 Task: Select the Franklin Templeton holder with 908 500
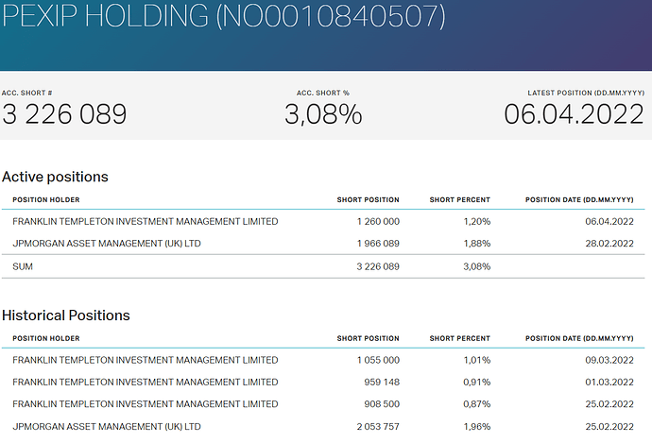(146, 404)
